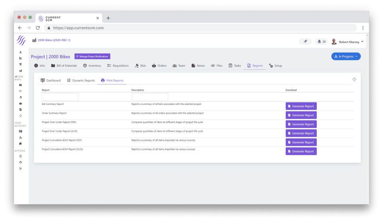
Task: Open the Bids tab
Action: coord(140,66)
